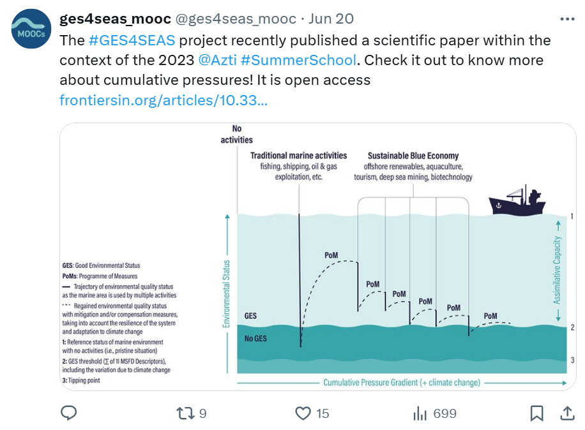Open the @Azti mention link
This screenshot has height=430, width=585.
point(217,61)
